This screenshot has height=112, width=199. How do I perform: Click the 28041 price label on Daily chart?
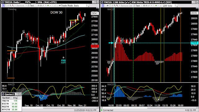95,13
